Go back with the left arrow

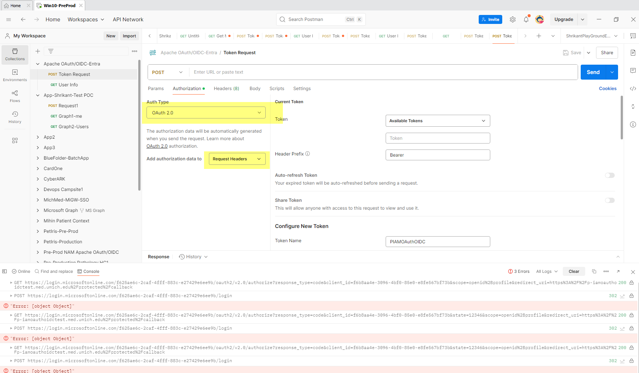pos(23,19)
